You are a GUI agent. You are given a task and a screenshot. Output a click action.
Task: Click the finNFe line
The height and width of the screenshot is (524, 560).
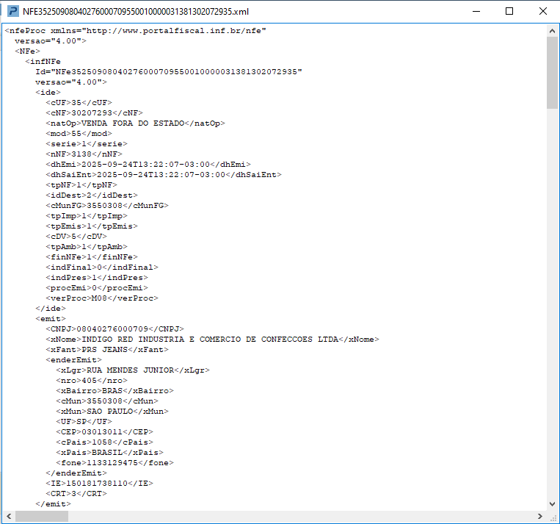click(92, 257)
